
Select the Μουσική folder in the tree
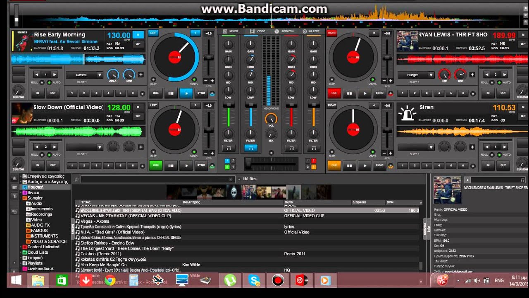[x=35, y=187]
